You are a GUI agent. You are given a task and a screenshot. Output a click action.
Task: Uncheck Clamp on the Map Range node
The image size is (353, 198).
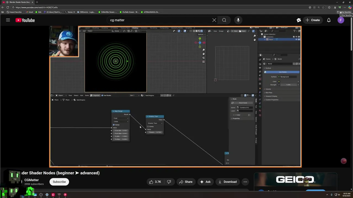(x=114, y=125)
